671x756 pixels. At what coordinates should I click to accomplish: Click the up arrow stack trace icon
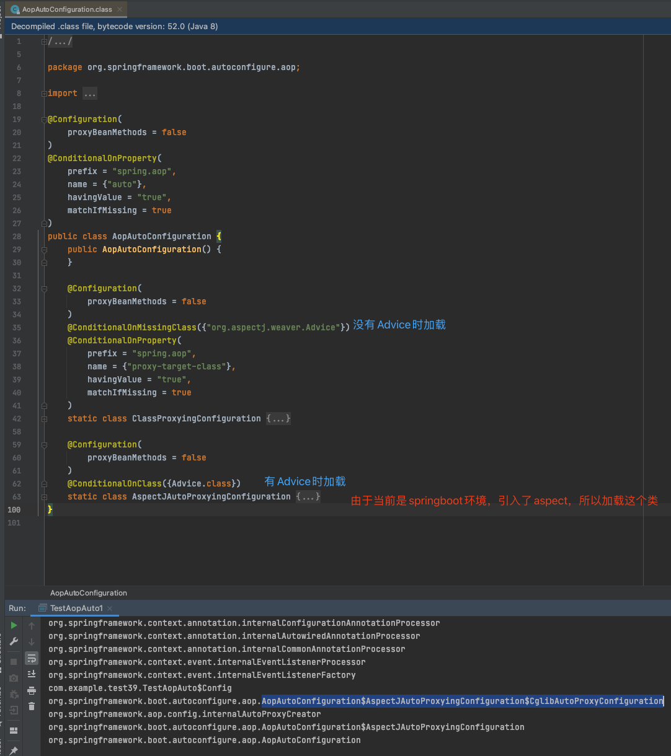(32, 626)
